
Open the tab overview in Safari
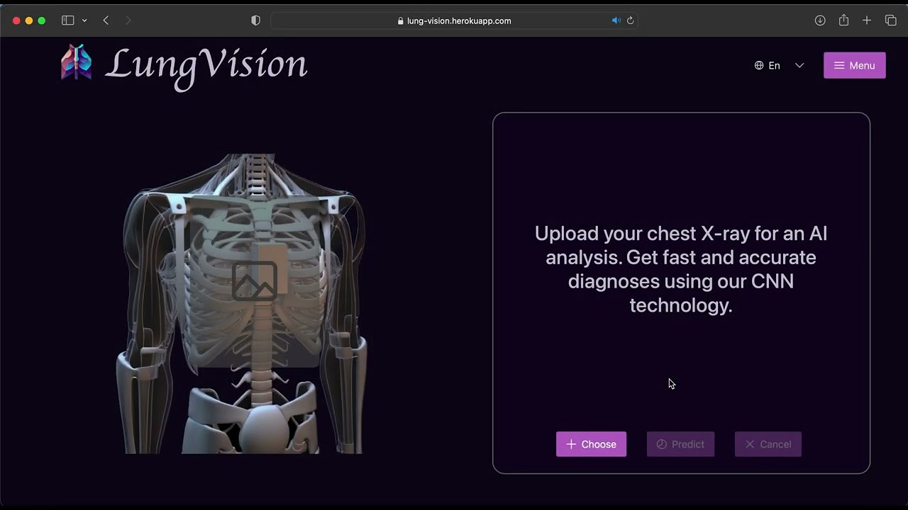(890, 21)
